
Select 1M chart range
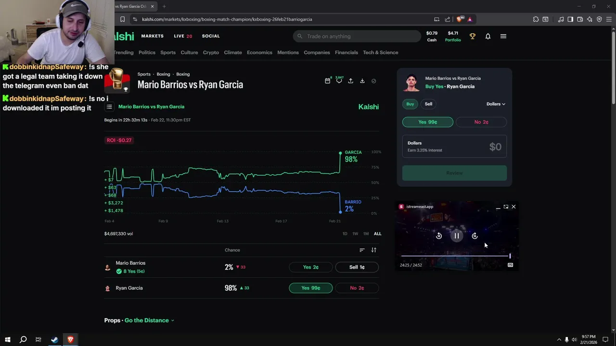(366, 234)
